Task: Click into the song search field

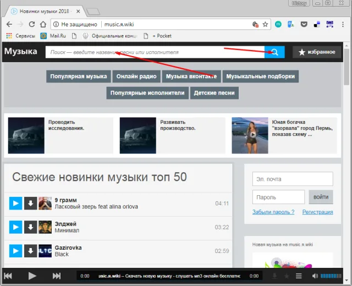Action: [155, 52]
